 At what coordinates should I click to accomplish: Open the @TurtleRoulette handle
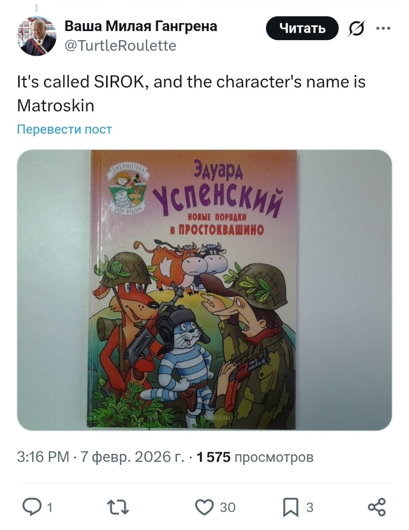[x=120, y=45]
